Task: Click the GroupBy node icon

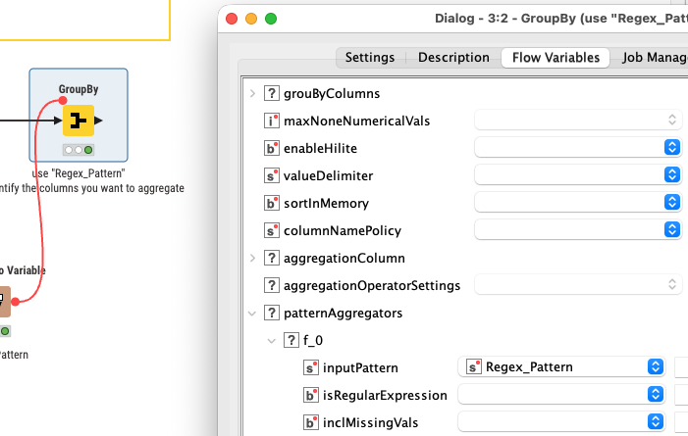Action: pos(78,121)
